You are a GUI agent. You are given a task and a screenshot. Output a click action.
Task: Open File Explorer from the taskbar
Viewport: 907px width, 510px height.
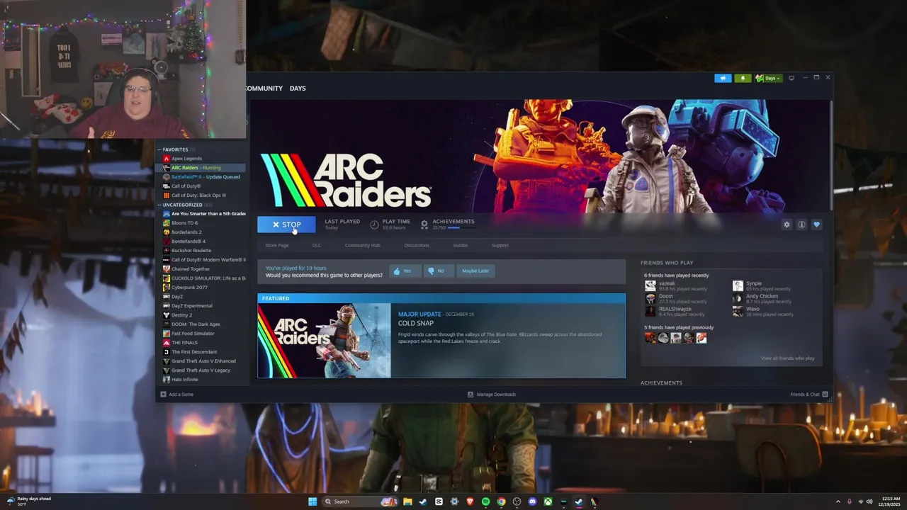point(407,501)
